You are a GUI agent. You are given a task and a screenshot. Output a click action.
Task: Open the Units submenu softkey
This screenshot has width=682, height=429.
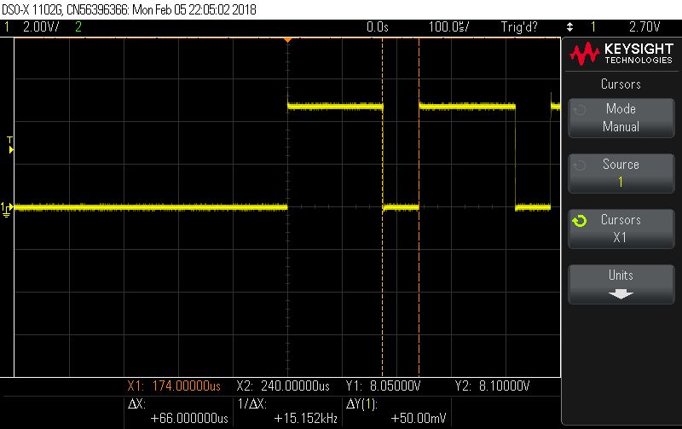pos(621,284)
